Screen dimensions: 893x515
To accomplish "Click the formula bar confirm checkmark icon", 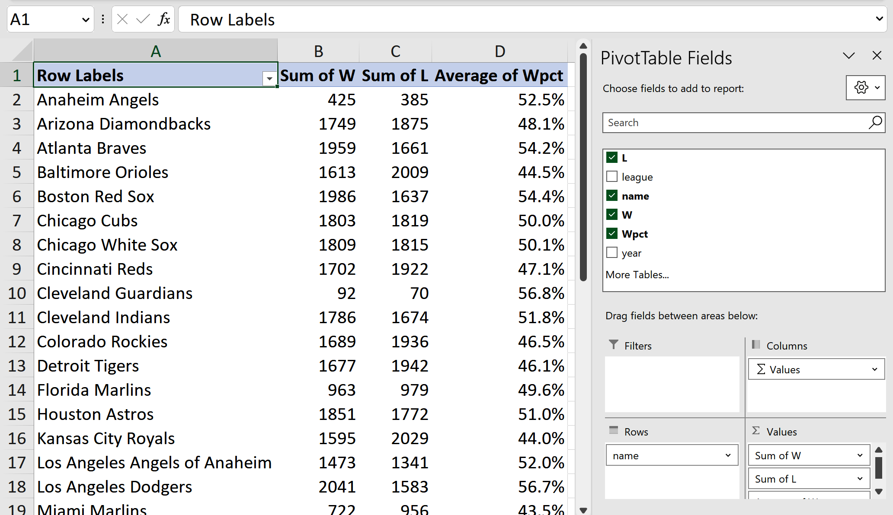I will [x=143, y=19].
